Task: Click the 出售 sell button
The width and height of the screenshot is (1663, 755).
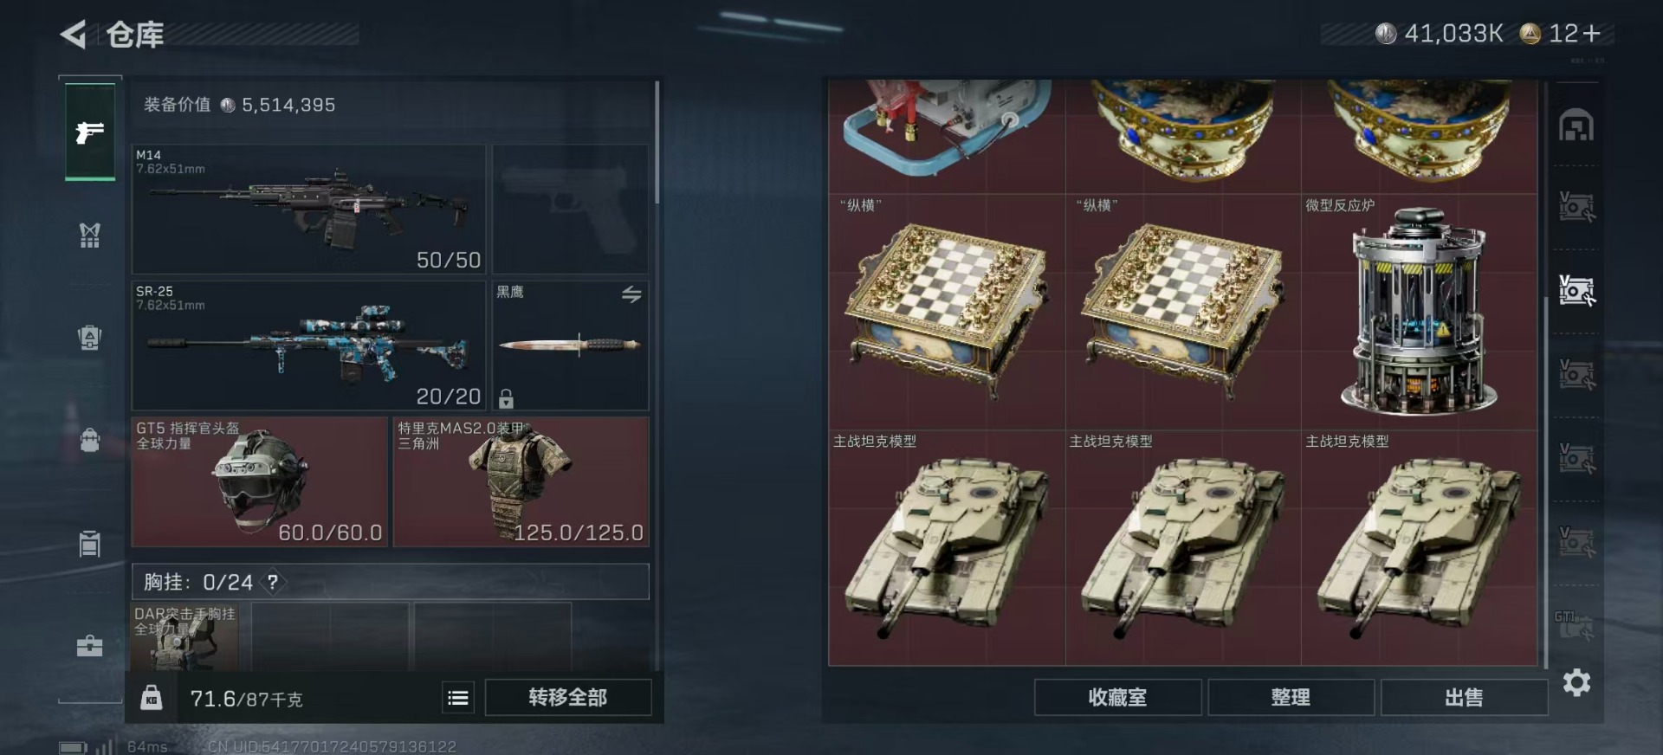Action: [x=1464, y=697]
